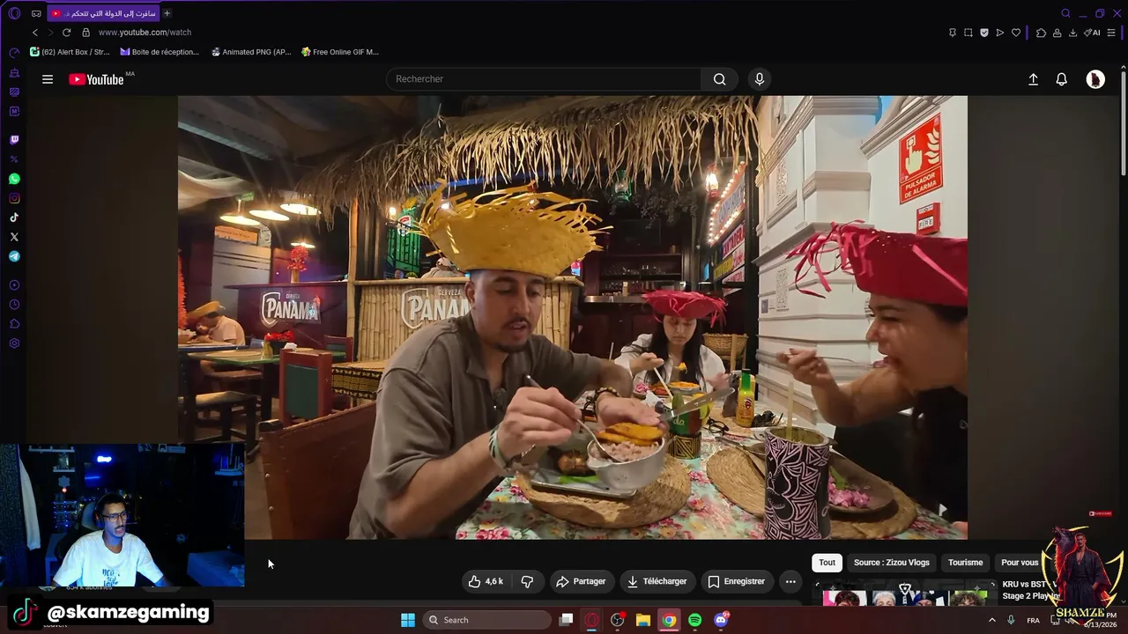The image size is (1128, 634).
Task: Select Source : Zizou Vlogs chip
Action: point(891,563)
